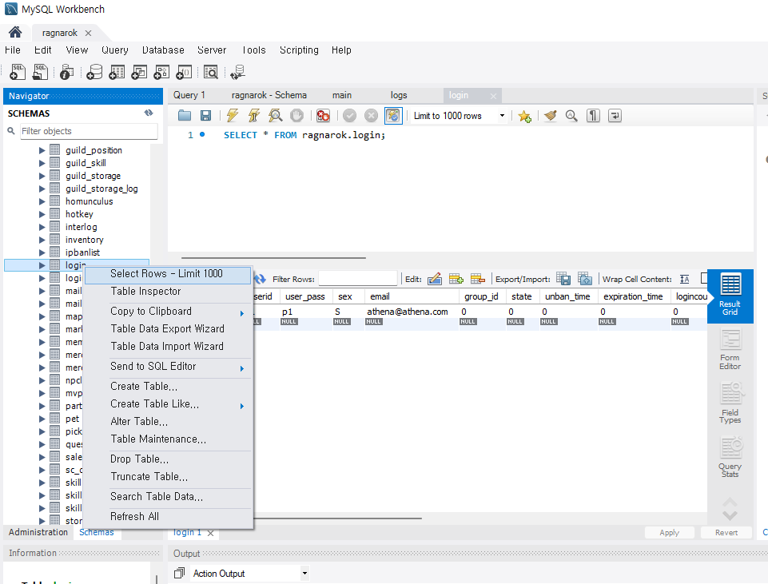This screenshot has width=768, height=584.
Task: Open find panel magnifier in editor toolbar
Action: [571, 116]
